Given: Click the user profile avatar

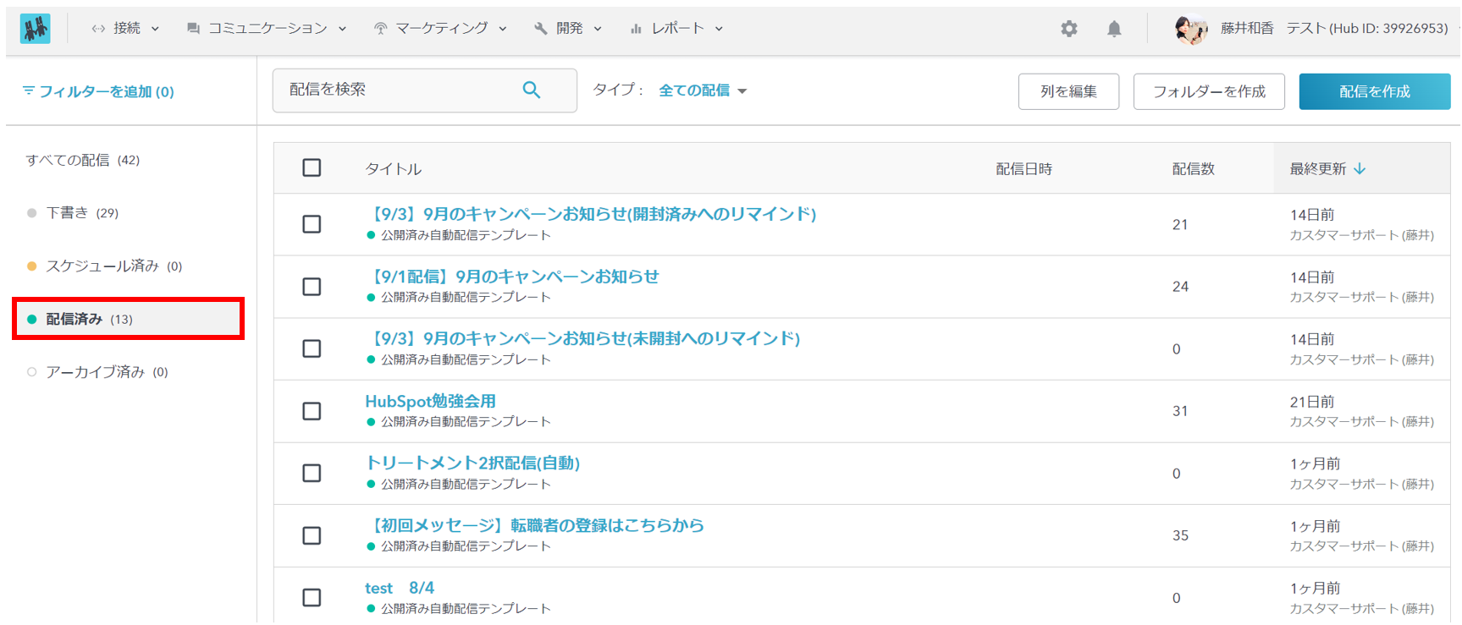Looking at the screenshot, I should [1190, 29].
